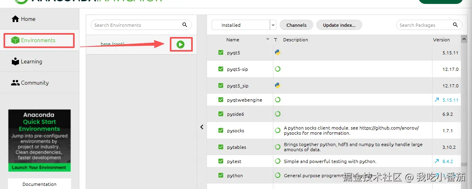Click the update arrow next to pyqtwebengine version

tap(436, 100)
